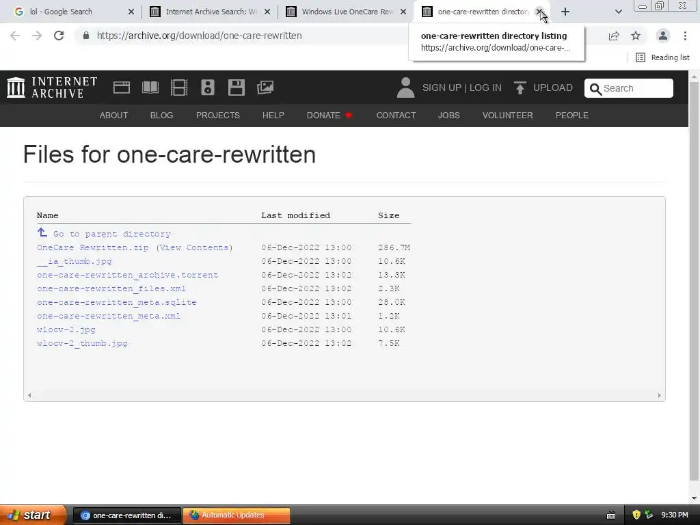
Task: Click listing horizontal scrollbar right arrow
Action: pyautogui.click(x=660, y=395)
